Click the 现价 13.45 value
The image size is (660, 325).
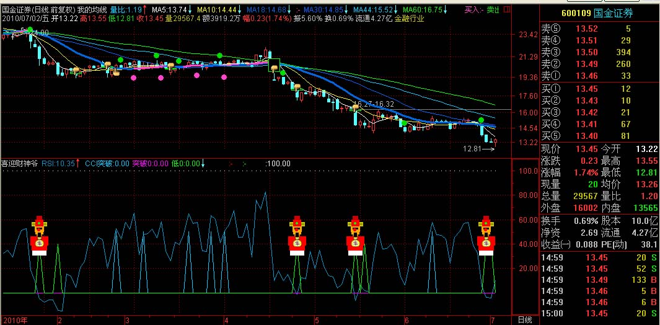pyautogui.click(x=587, y=149)
